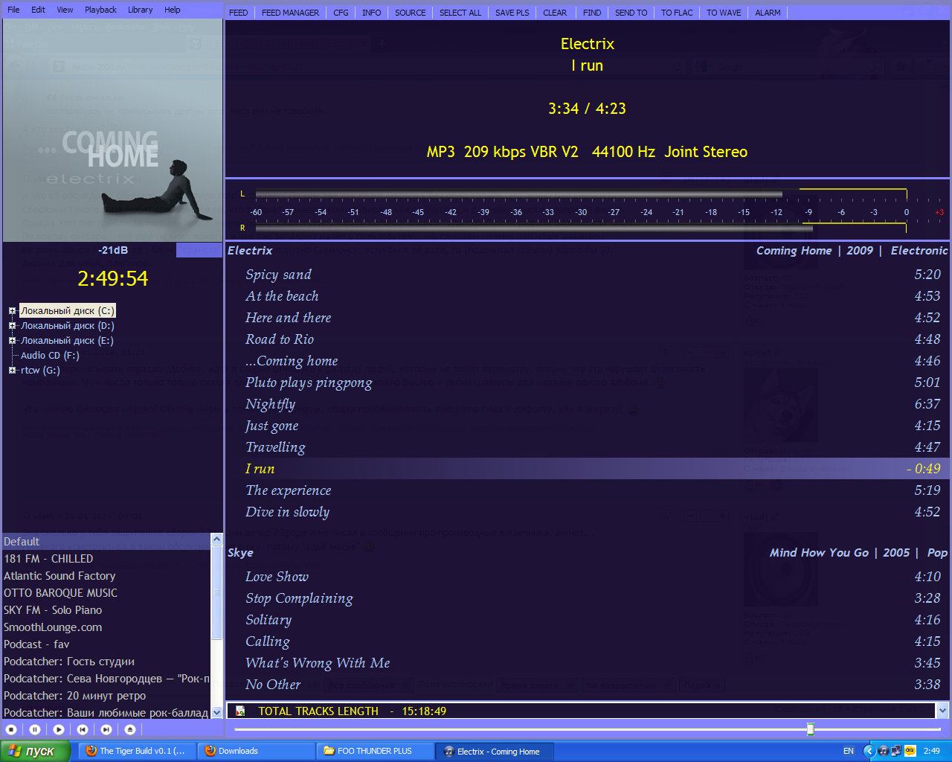Select the track Pluto plays pingpong
This screenshot has height=762, width=952.
tap(309, 382)
